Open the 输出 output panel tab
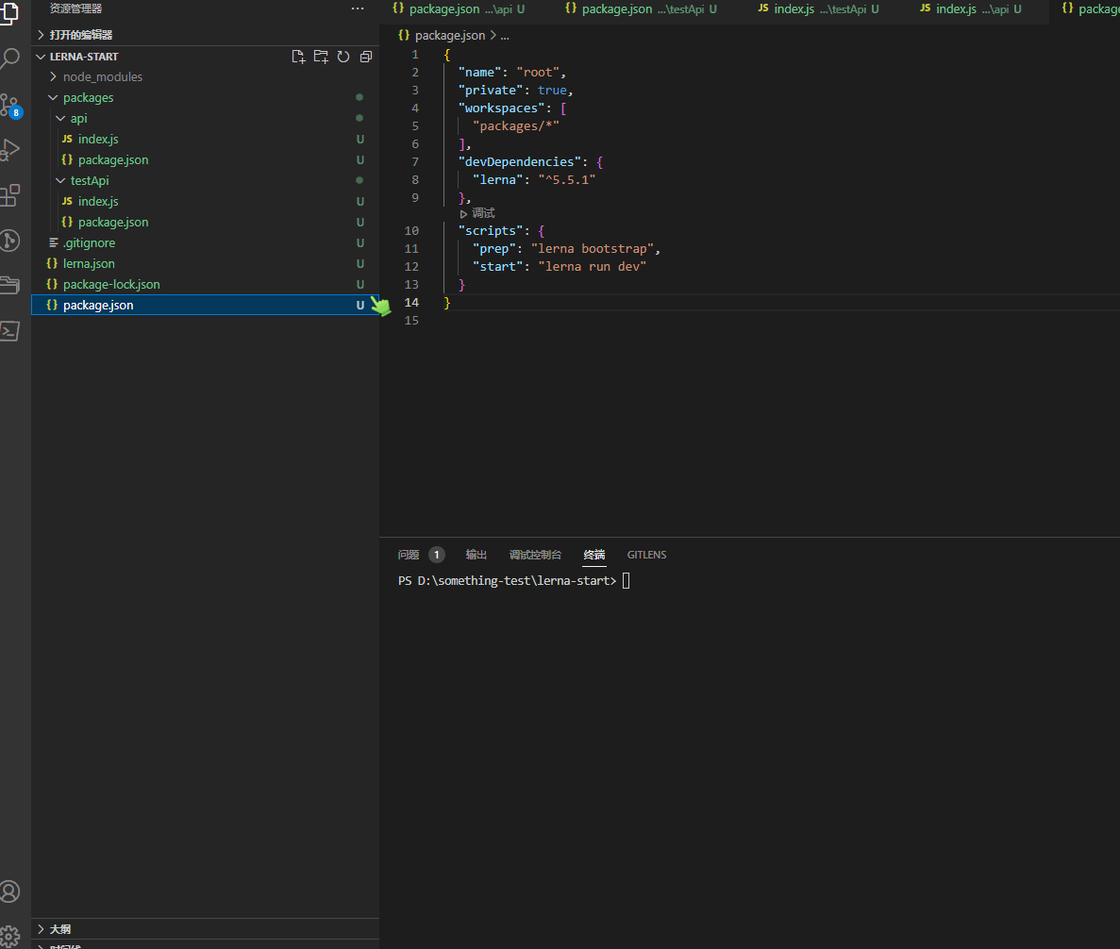The width and height of the screenshot is (1120, 949). click(476, 555)
